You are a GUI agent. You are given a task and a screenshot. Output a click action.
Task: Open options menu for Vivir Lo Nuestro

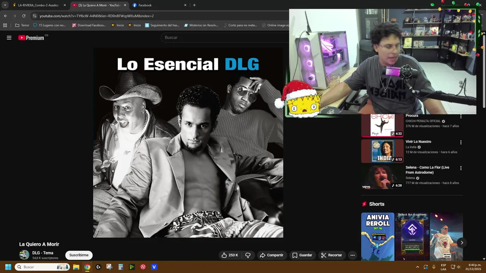(461, 142)
